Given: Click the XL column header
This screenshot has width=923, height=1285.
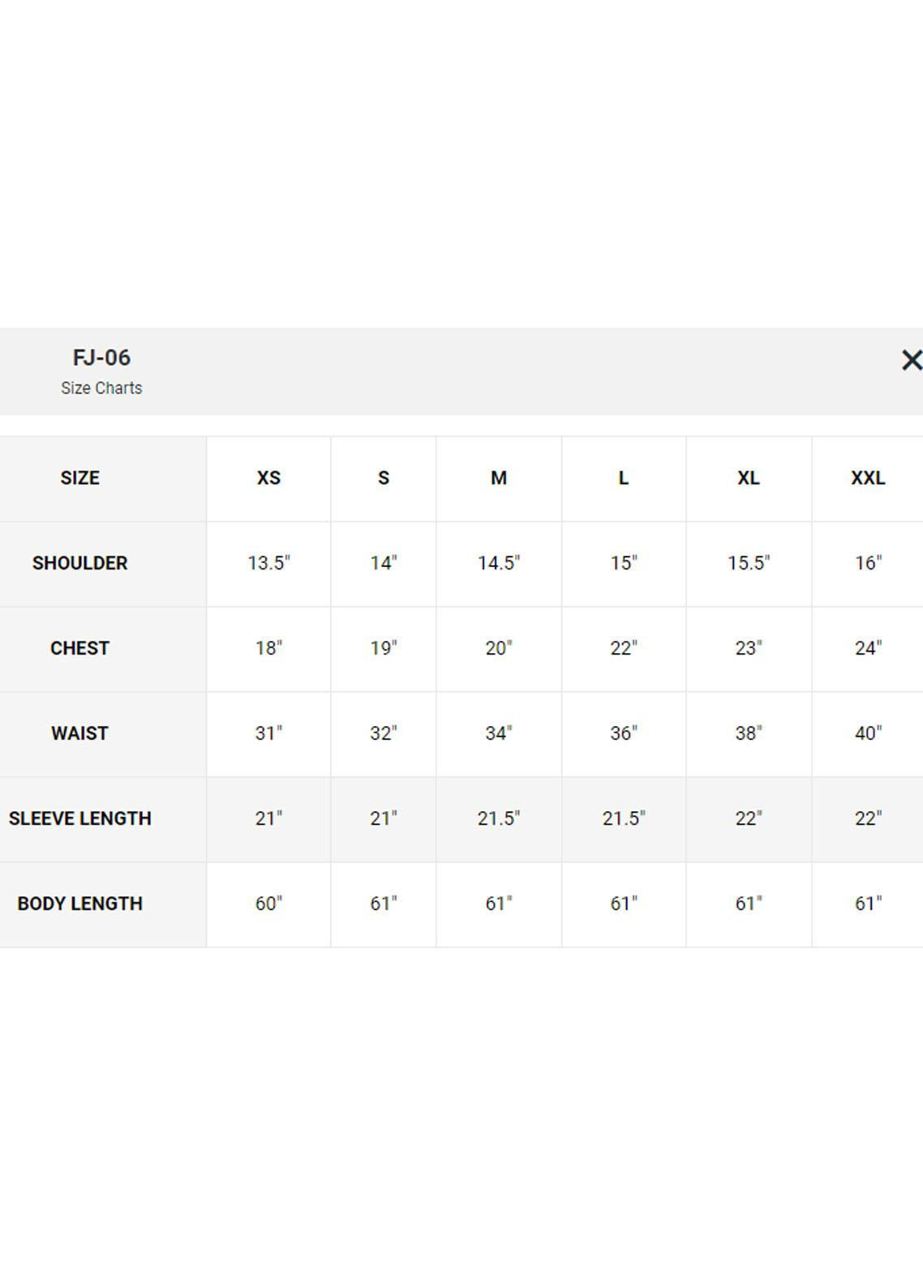Looking at the screenshot, I should (x=748, y=479).
